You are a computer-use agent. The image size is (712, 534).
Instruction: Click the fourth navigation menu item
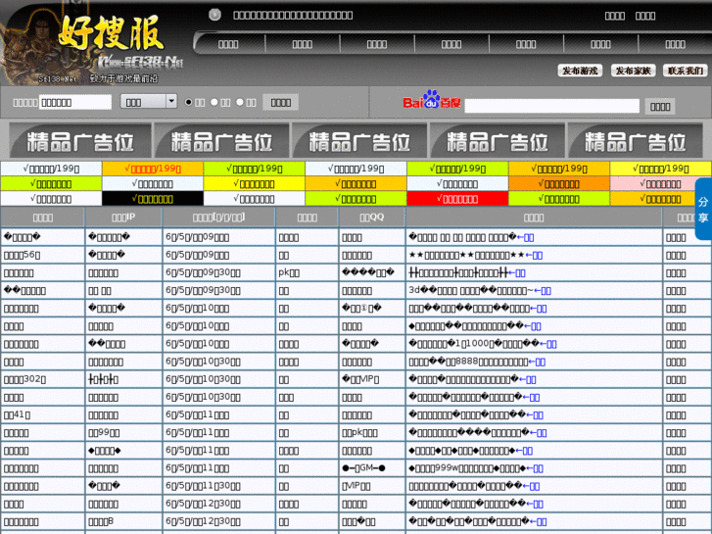451,44
